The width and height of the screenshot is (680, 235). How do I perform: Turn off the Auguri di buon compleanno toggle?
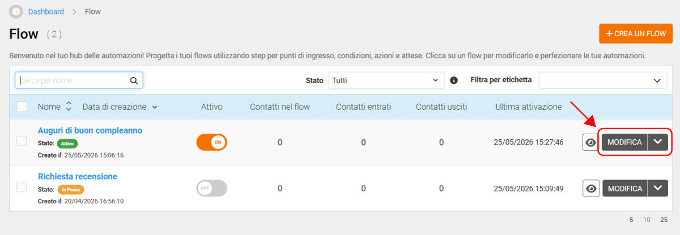tap(211, 142)
